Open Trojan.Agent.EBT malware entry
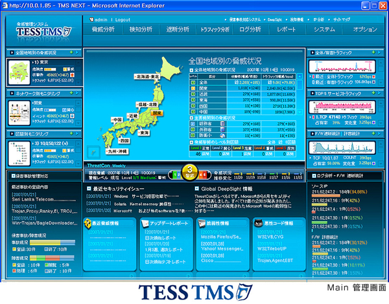This screenshot has width=389, height=304. pos(275,261)
